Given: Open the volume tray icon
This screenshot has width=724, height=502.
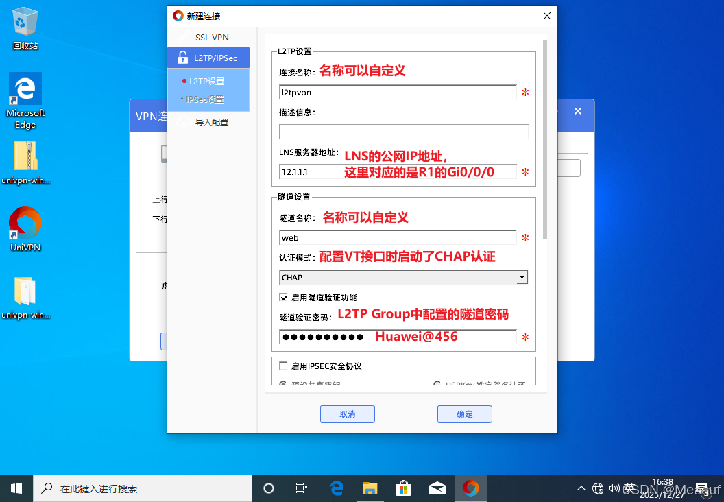Looking at the screenshot, I should pyautogui.click(x=614, y=488).
